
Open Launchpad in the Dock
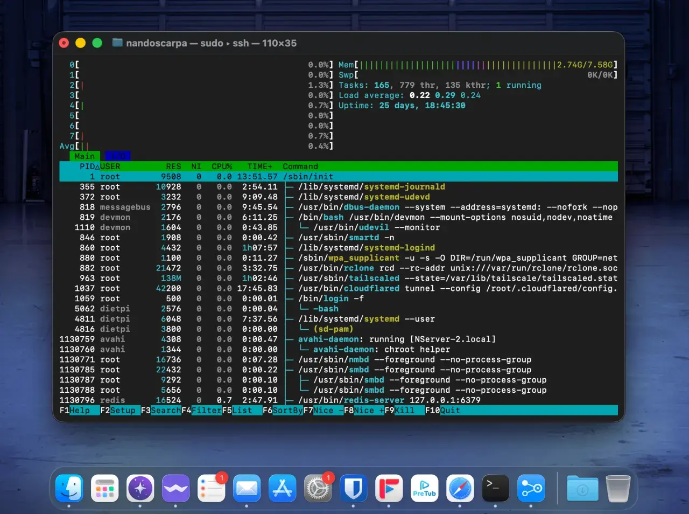click(104, 488)
